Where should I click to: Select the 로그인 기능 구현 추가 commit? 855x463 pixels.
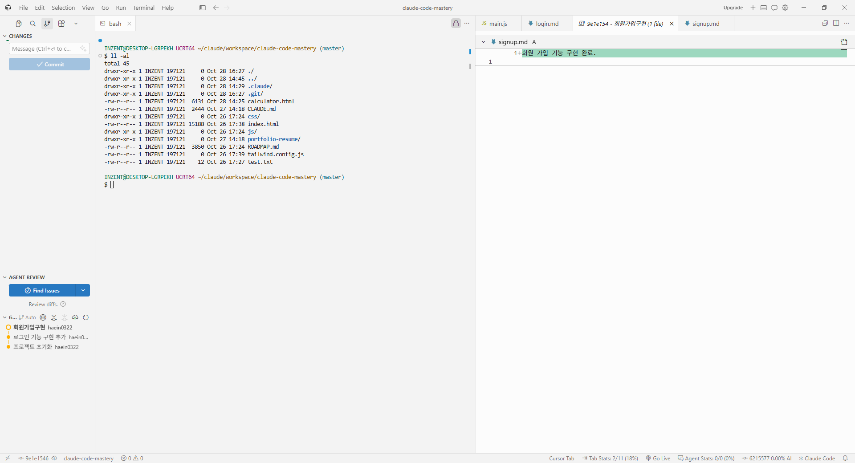(x=47, y=337)
